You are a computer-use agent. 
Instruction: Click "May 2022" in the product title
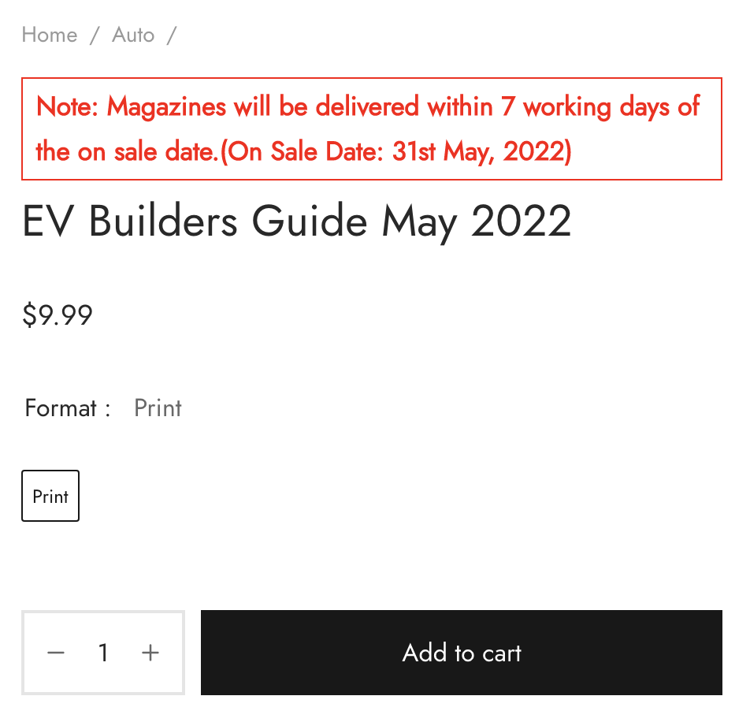[x=477, y=221]
